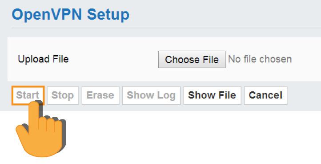This screenshot has width=321, height=164.
Task: Click the OpenVPN Setup heading
Action: click(x=70, y=14)
